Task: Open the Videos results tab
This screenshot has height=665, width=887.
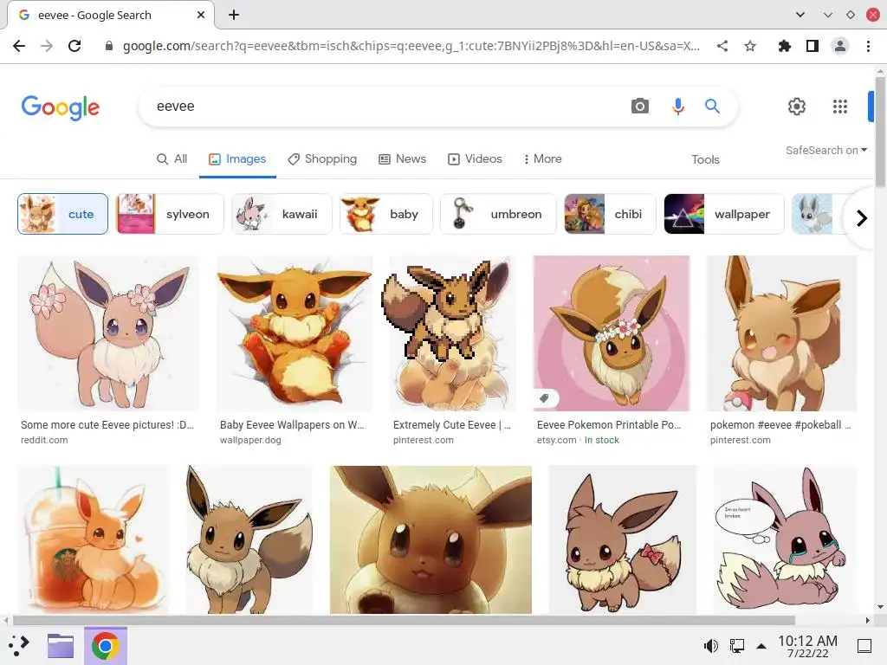Action: click(476, 159)
